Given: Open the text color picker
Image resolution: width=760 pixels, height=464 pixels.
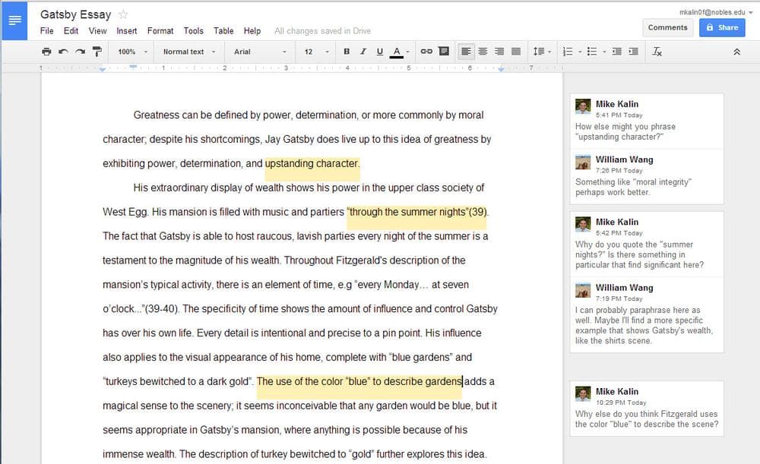Looking at the screenshot, I should (397, 51).
